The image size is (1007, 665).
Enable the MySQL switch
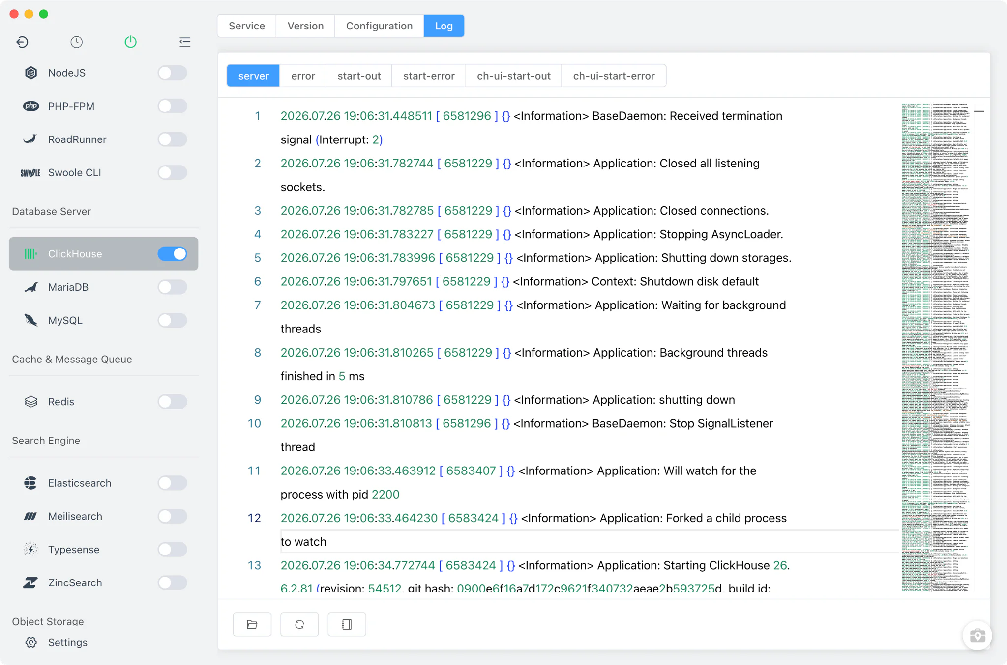(x=172, y=321)
